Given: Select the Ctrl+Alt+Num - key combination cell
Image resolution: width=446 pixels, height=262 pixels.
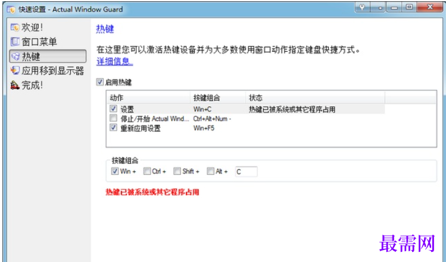Looking at the screenshot, I should [x=212, y=119].
